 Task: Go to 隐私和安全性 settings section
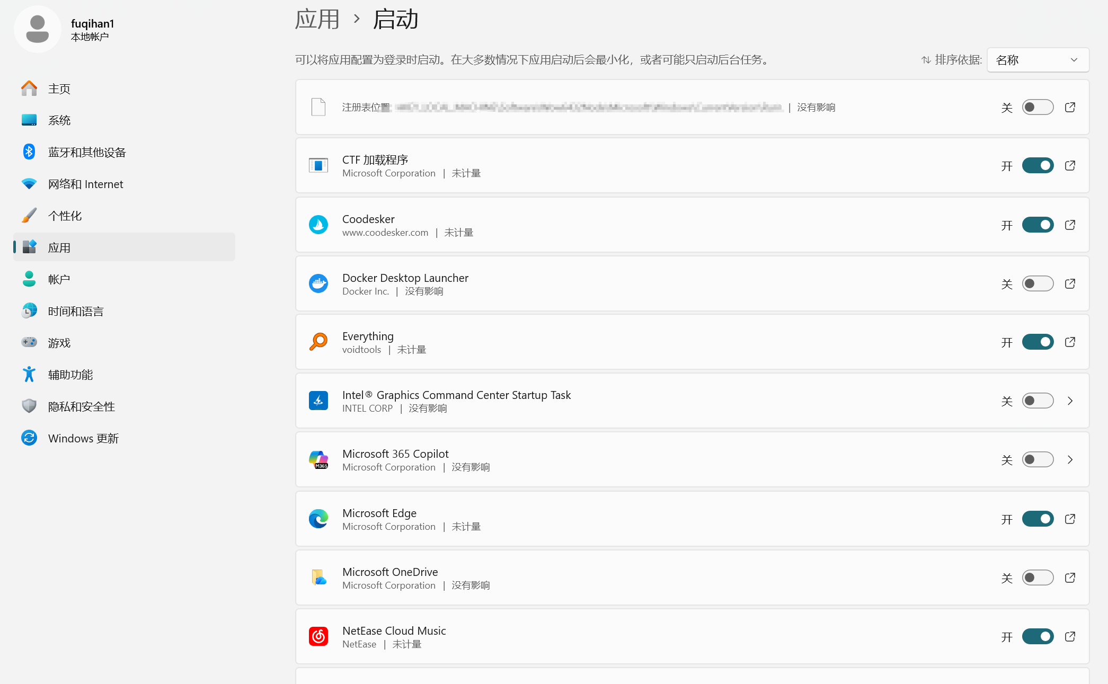[82, 406]
